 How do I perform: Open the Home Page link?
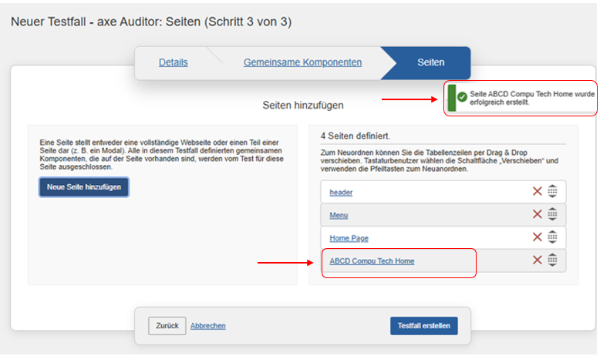(349, 238)
